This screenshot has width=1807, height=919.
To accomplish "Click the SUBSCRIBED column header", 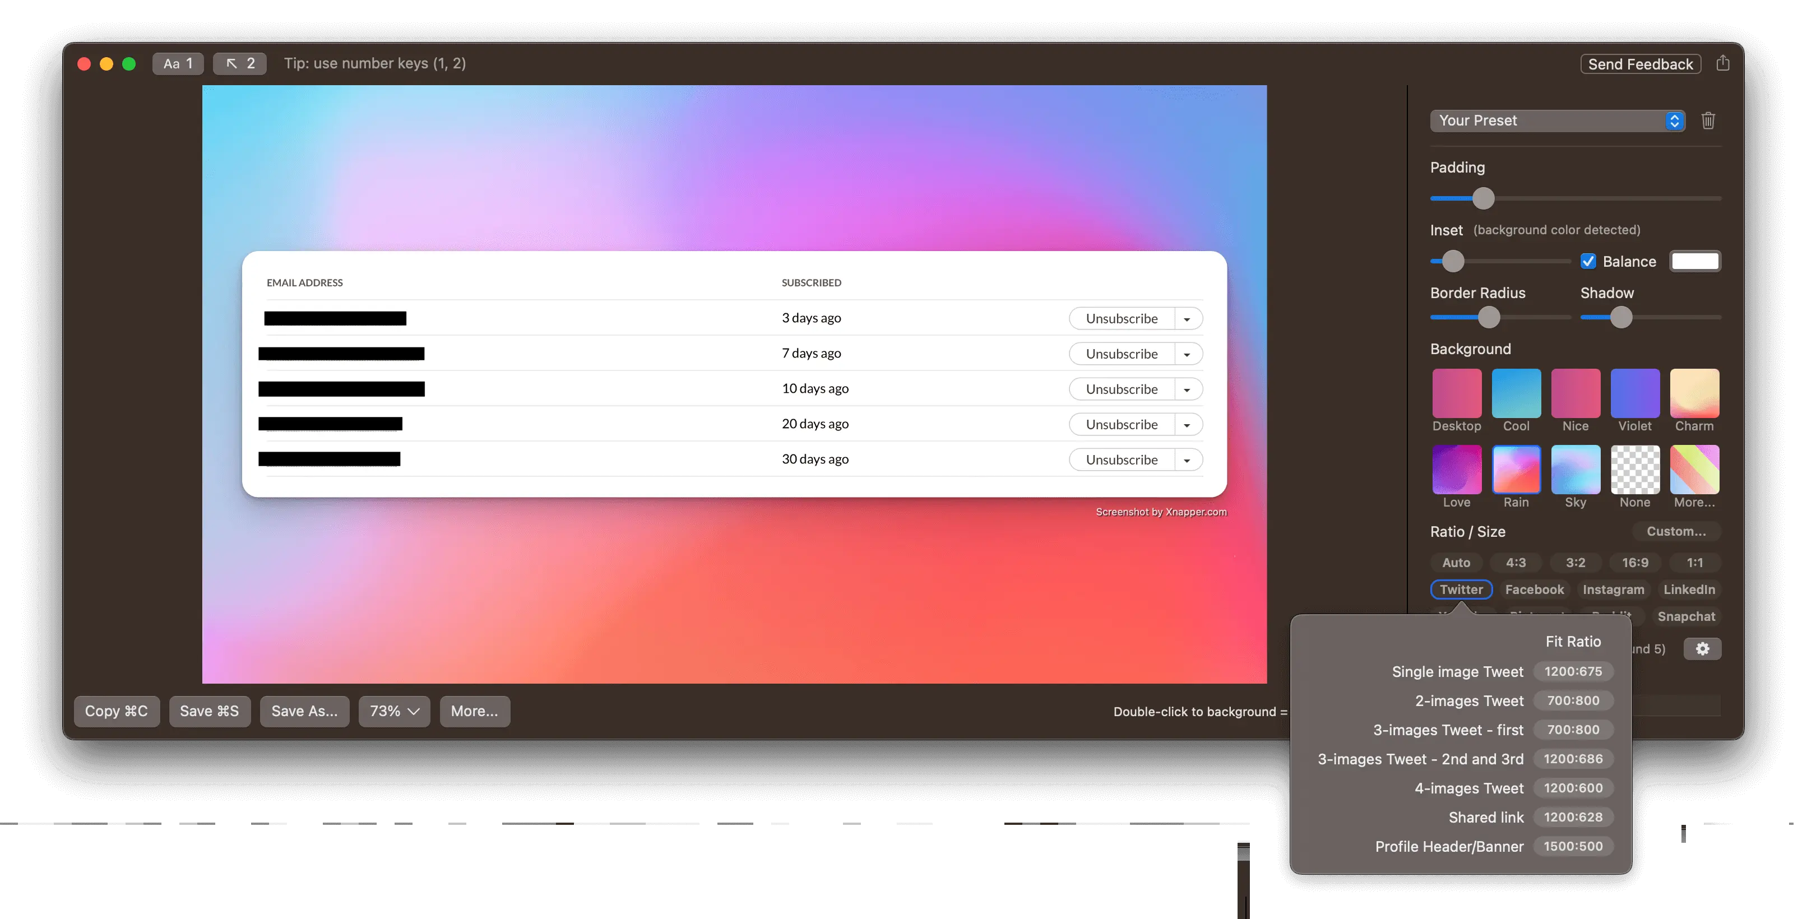I will pos(812,283).
